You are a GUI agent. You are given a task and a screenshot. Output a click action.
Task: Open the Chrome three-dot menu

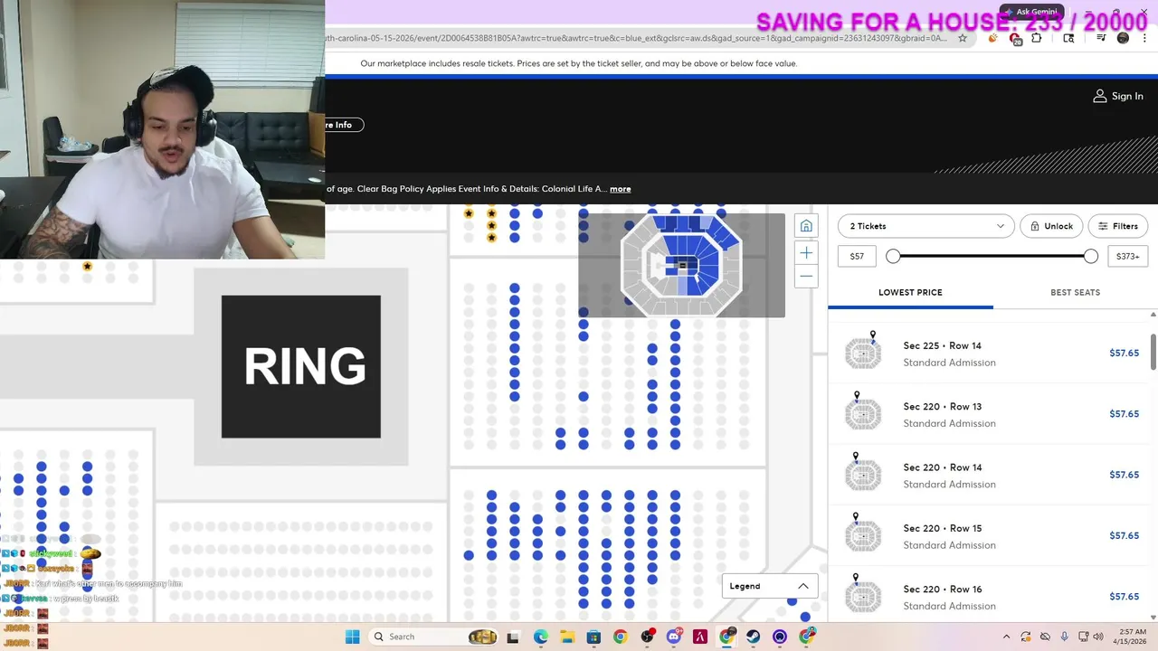1144,38
